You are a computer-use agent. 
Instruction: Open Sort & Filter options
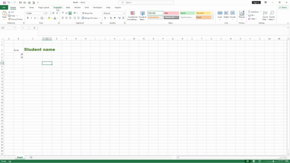(x=265, y=15)
